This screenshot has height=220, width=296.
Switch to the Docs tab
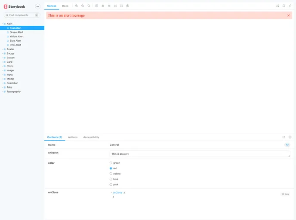point(65,6)
